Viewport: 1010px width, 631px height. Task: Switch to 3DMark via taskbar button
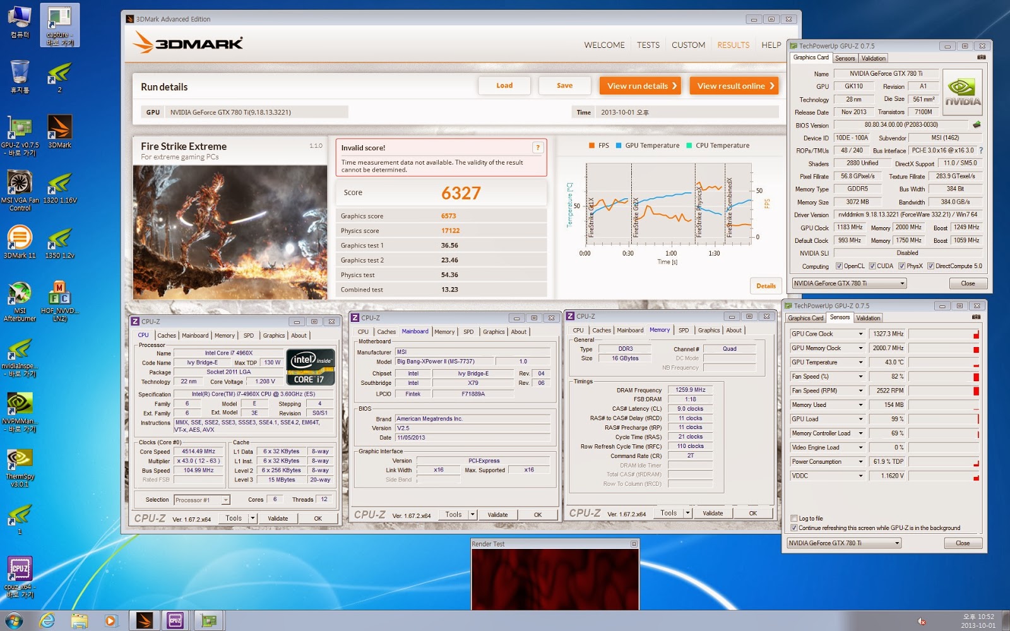click(145, 621)
